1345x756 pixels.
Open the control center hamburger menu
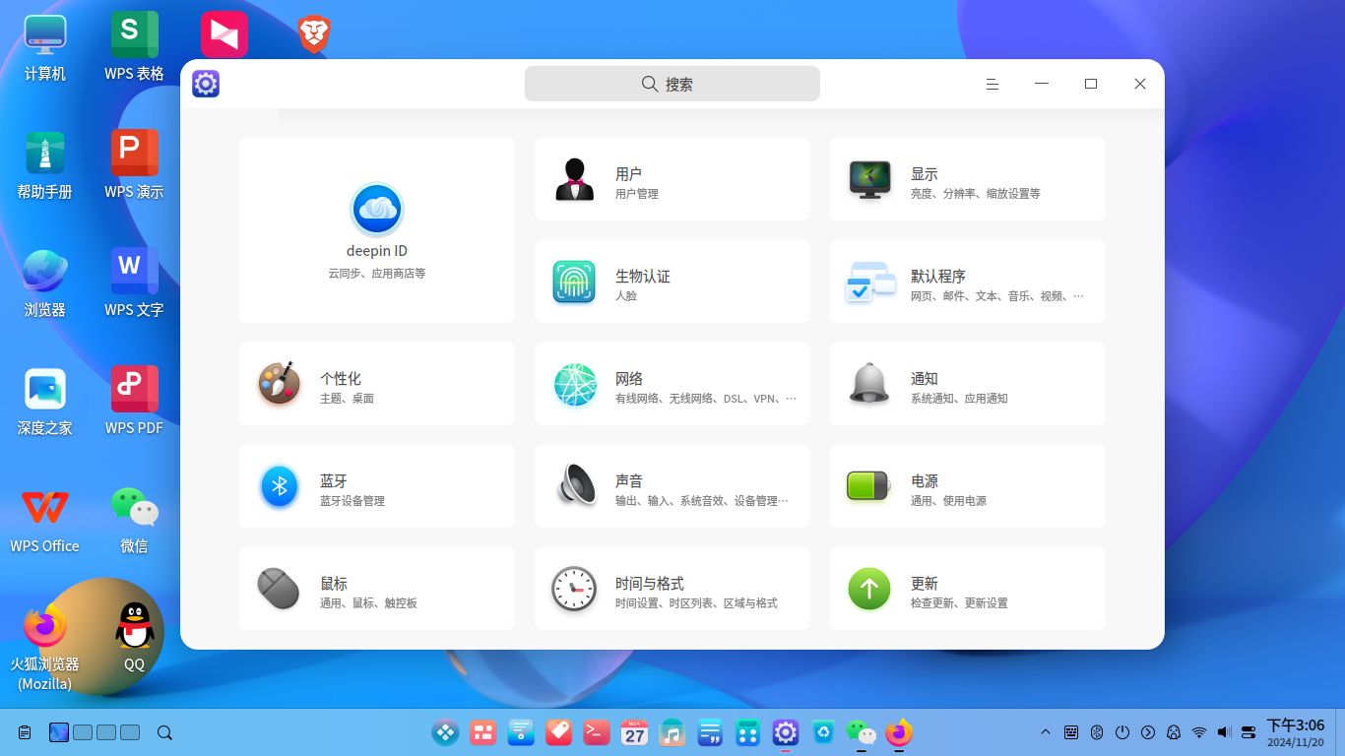coord(993,84)
